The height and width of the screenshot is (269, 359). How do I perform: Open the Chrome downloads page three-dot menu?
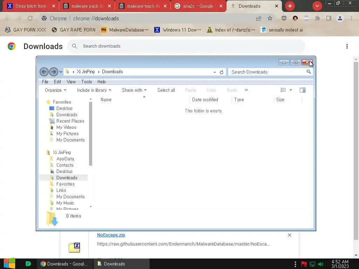tap(347, 46)
